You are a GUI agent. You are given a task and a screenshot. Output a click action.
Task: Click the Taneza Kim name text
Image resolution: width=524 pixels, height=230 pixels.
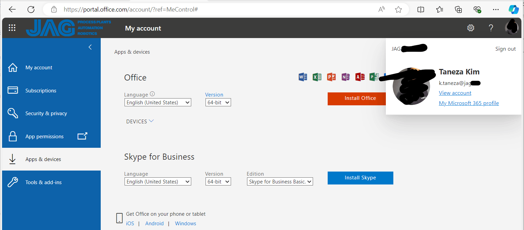(x=459, y=72)
